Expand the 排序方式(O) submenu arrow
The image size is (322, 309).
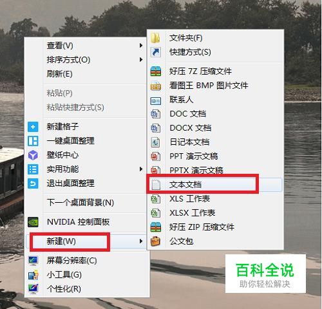141,60
